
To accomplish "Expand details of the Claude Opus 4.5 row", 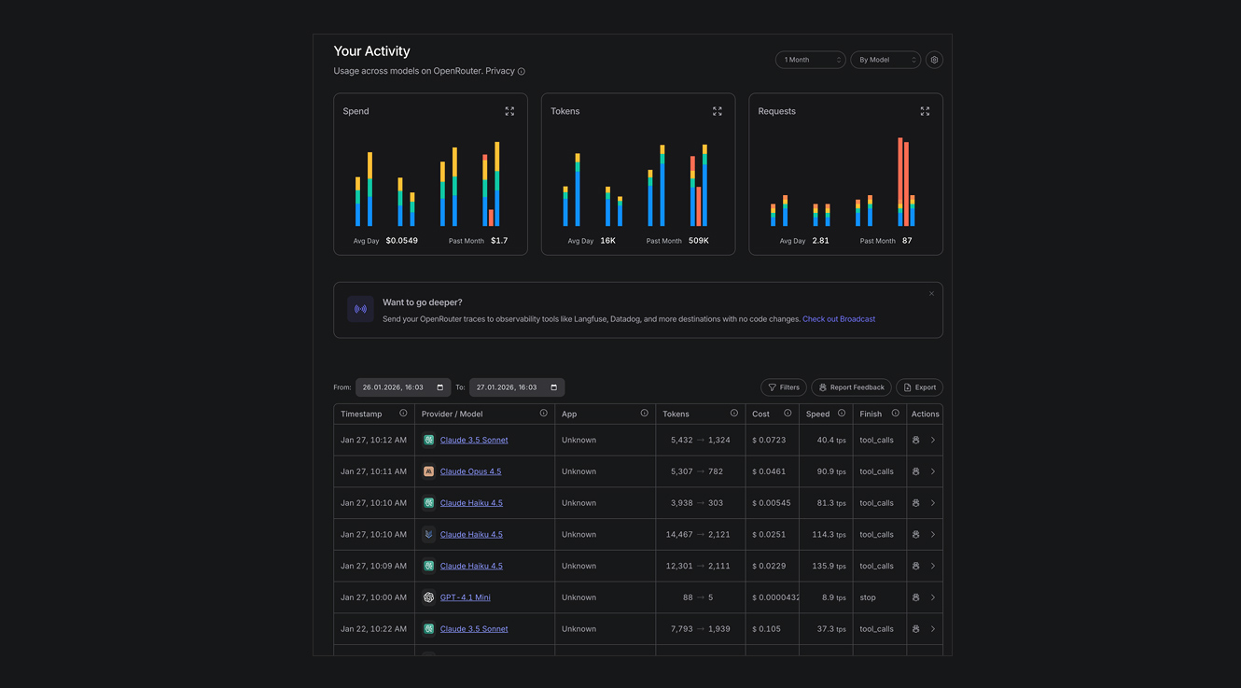I will pyautogui.click(x=933, y=471).
